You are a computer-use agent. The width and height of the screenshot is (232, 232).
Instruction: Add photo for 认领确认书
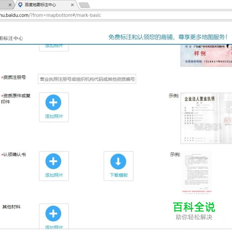54,166
